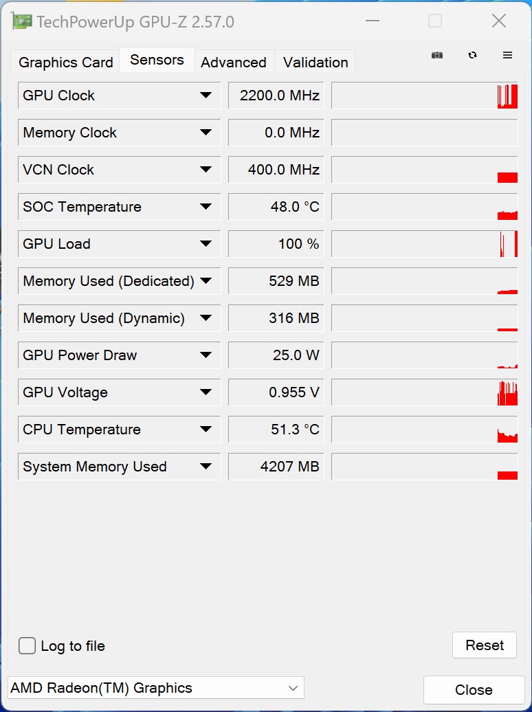Click the GPU Clock history graph

pyautogui.click(x=424, y=96)
